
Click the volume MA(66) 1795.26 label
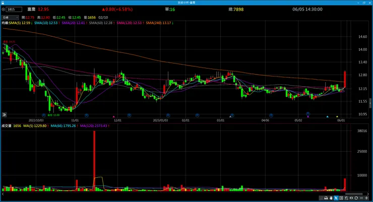click(x=64, y=126)
